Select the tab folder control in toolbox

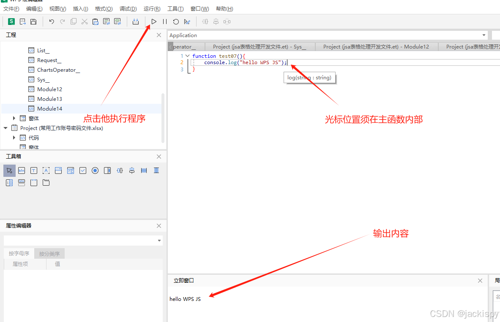pyautogui.click(x=46, y=182)
